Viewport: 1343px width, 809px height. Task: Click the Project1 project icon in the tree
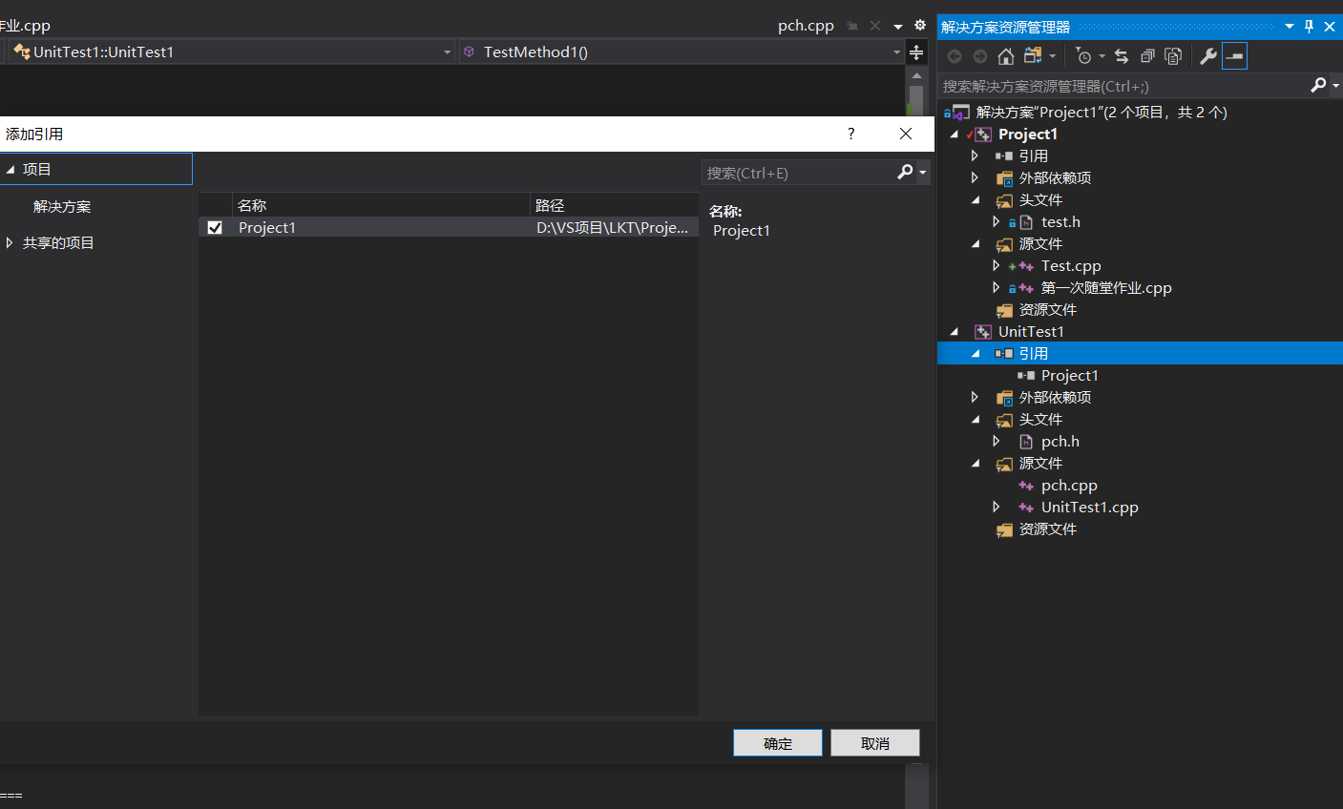coord(983,135)
